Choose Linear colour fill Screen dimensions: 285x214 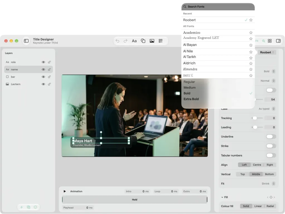click(258, 206)
